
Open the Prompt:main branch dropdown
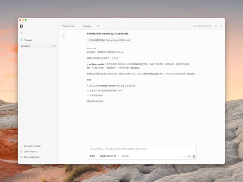click(x=69, y=26)
